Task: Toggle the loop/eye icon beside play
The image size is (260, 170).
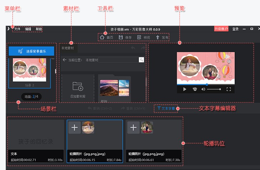Action: click(195, 89)
